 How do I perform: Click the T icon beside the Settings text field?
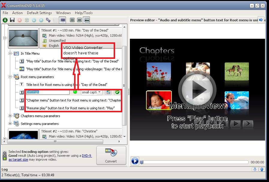22,92
